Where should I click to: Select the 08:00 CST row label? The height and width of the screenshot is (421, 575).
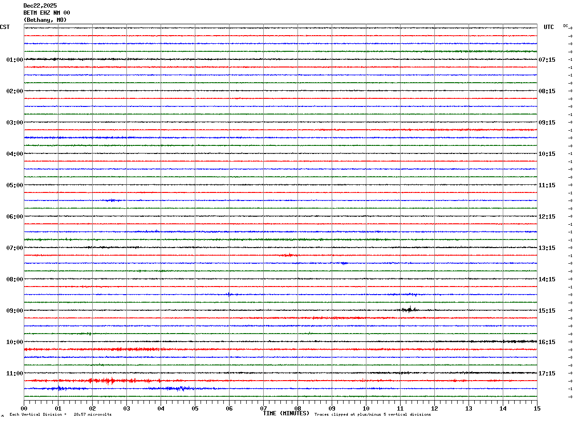[15, 279]
